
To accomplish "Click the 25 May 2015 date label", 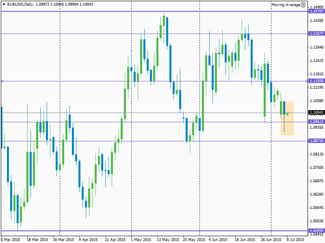I will point(194,240).
